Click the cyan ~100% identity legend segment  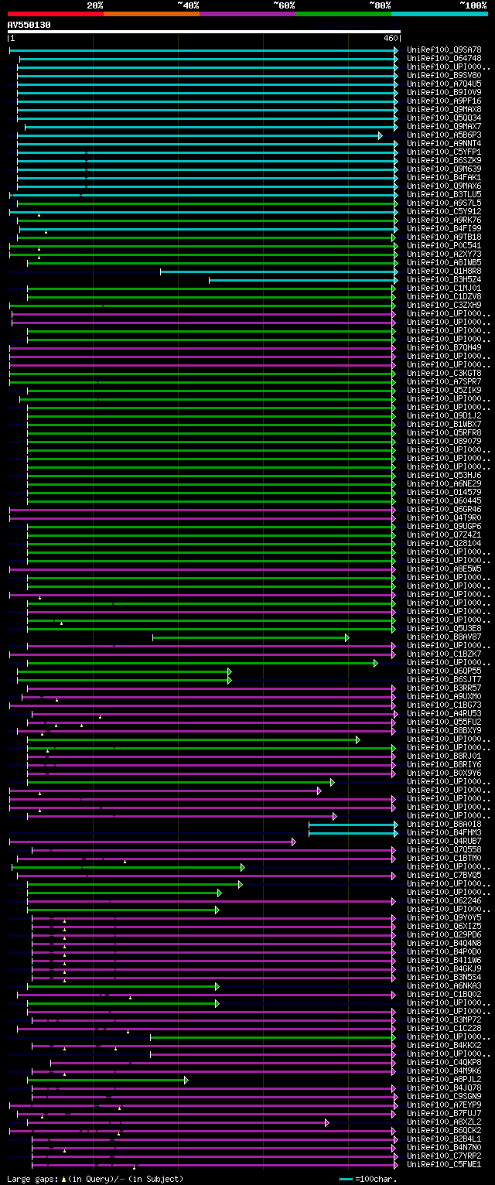[x=439, y=13]
